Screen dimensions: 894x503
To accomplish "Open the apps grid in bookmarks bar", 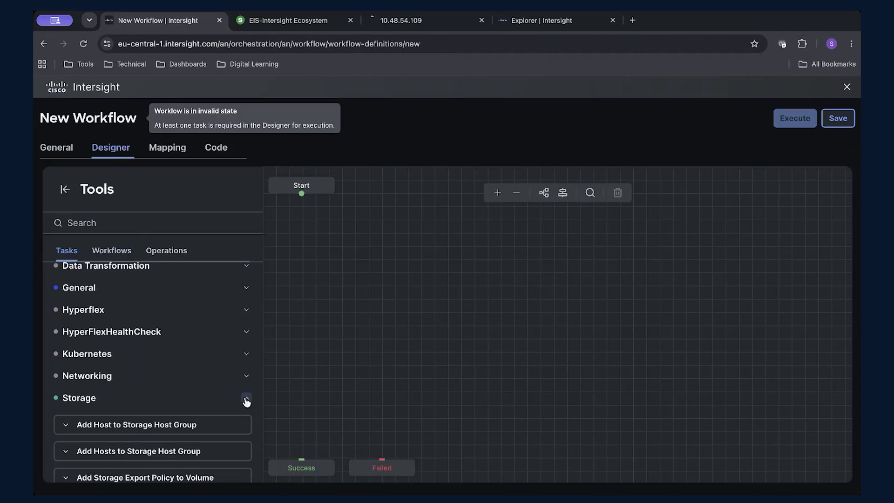I will point(42,64).
